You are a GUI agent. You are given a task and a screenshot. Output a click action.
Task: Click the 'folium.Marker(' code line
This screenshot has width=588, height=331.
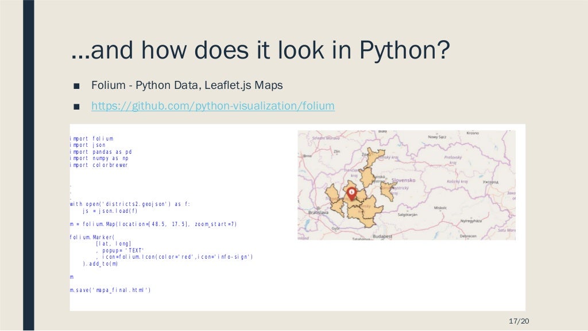pyautogui.click(x=92, y=237)
